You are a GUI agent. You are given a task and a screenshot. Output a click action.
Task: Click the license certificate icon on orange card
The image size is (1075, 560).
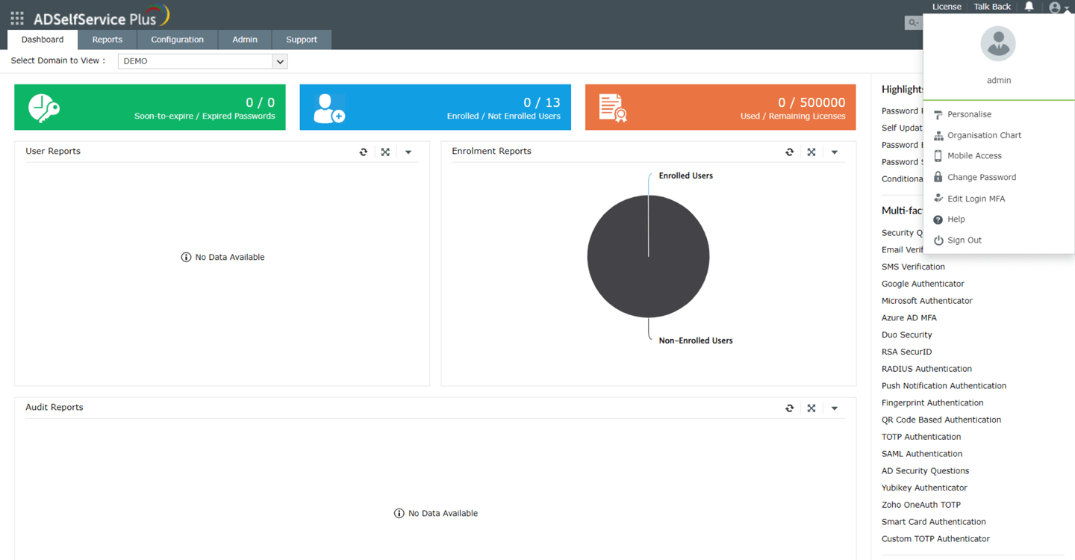(x=613, y=108)
